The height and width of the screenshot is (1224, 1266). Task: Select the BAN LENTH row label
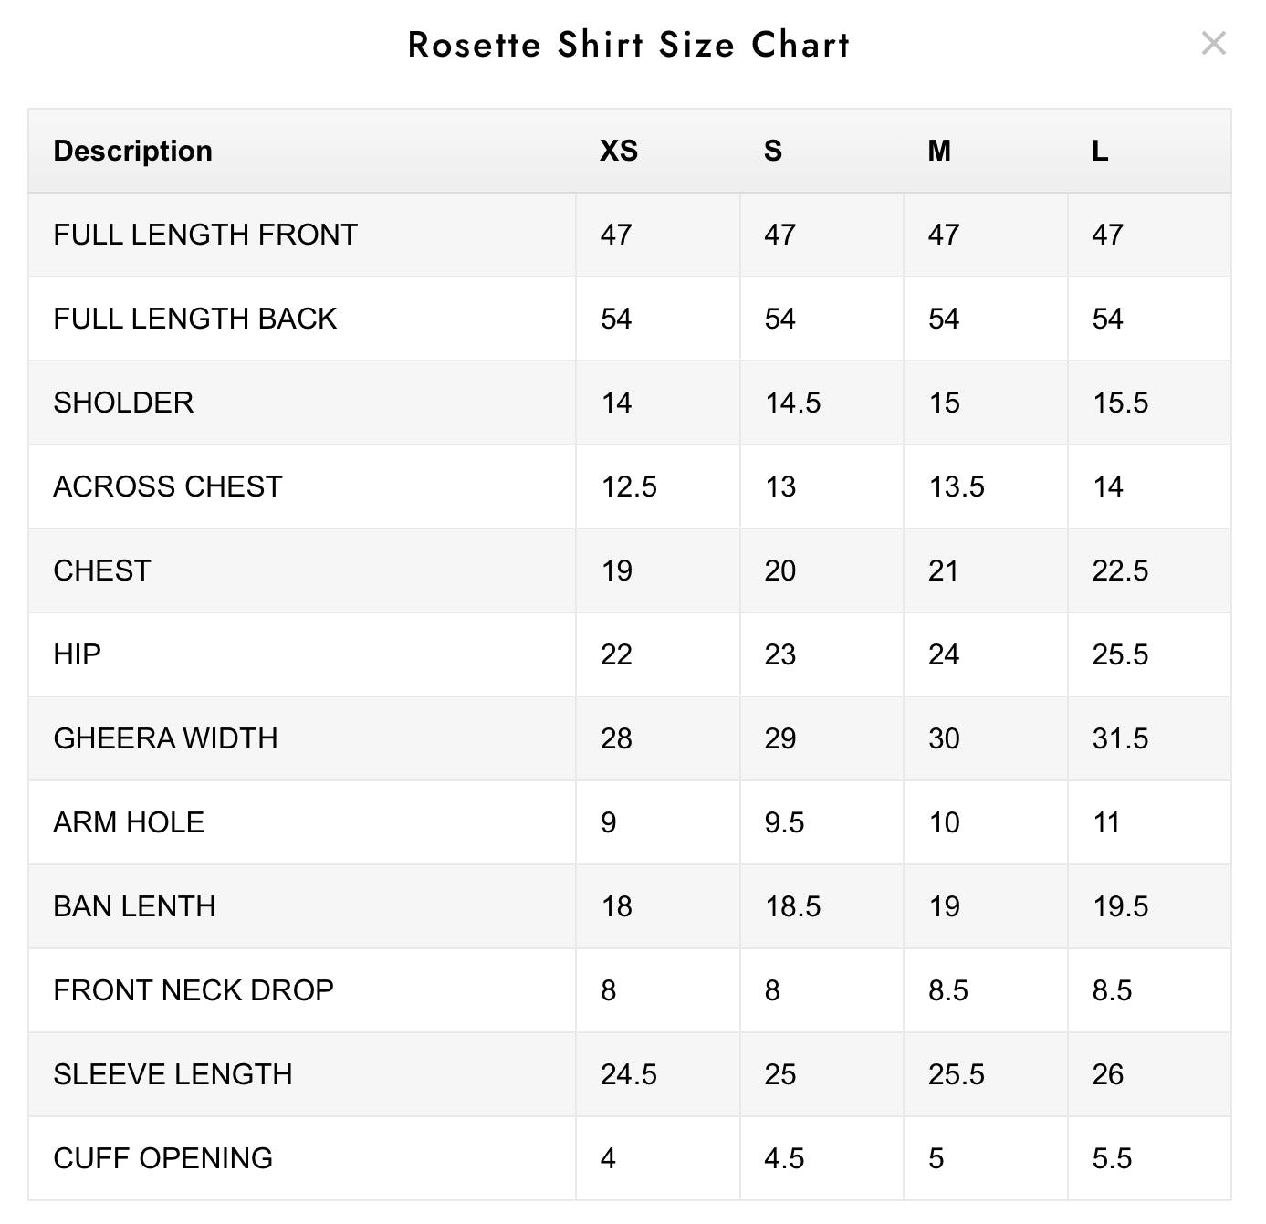click(134, 906)
